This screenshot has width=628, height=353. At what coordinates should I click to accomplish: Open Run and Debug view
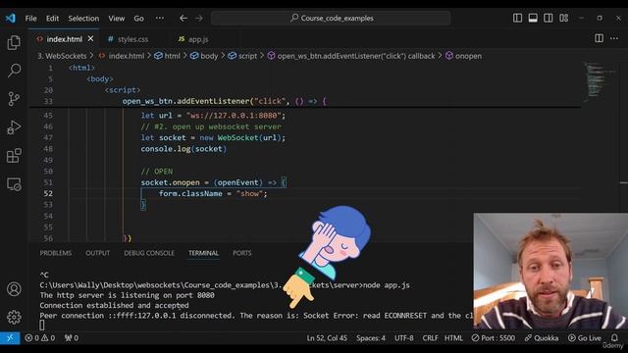14,127
